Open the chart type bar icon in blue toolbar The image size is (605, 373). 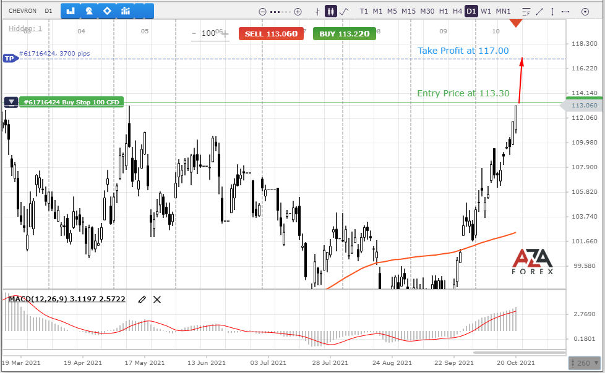click(71, 10)
